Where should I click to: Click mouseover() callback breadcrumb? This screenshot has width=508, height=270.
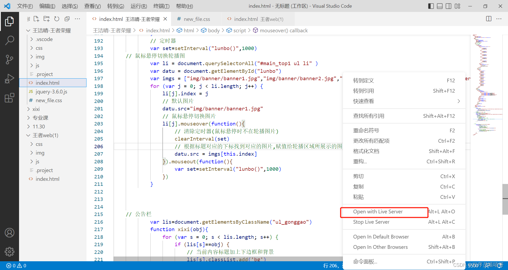(x=284, y=30)
